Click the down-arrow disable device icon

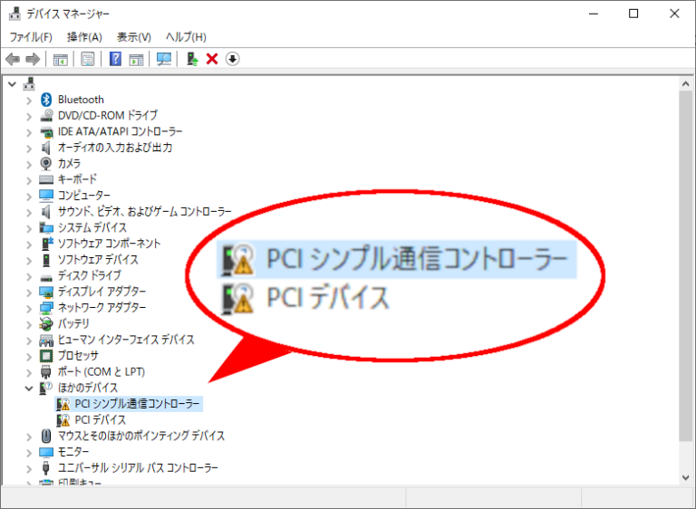coord(233,59)
